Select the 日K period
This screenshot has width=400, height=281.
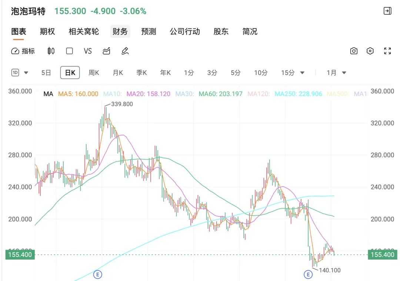tap(70, 73)
